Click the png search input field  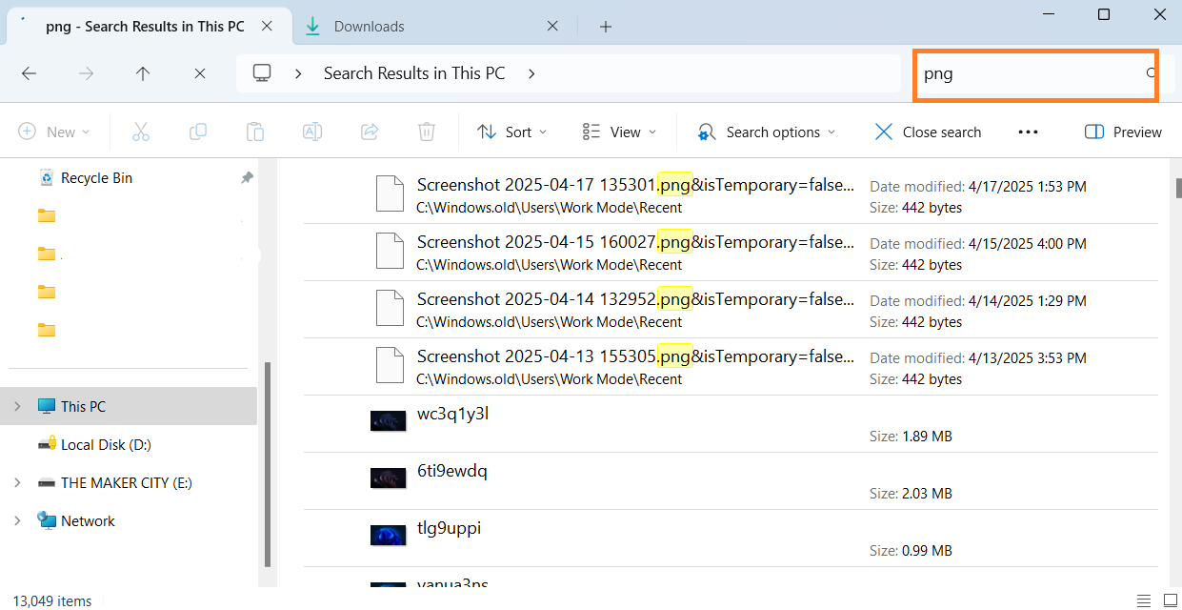pyautogui.click(x=1029, y=74)
